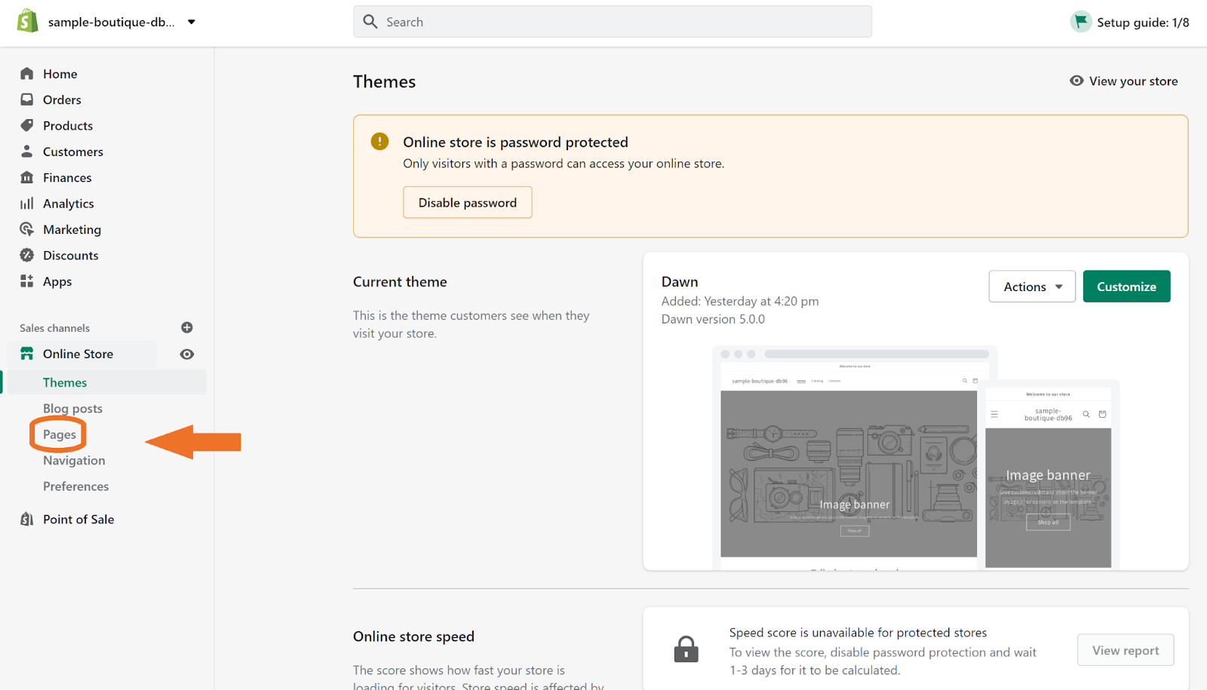Click the Shopify logo icon
The width and height of the screenshot is (1207, 690).
point(27,21)
